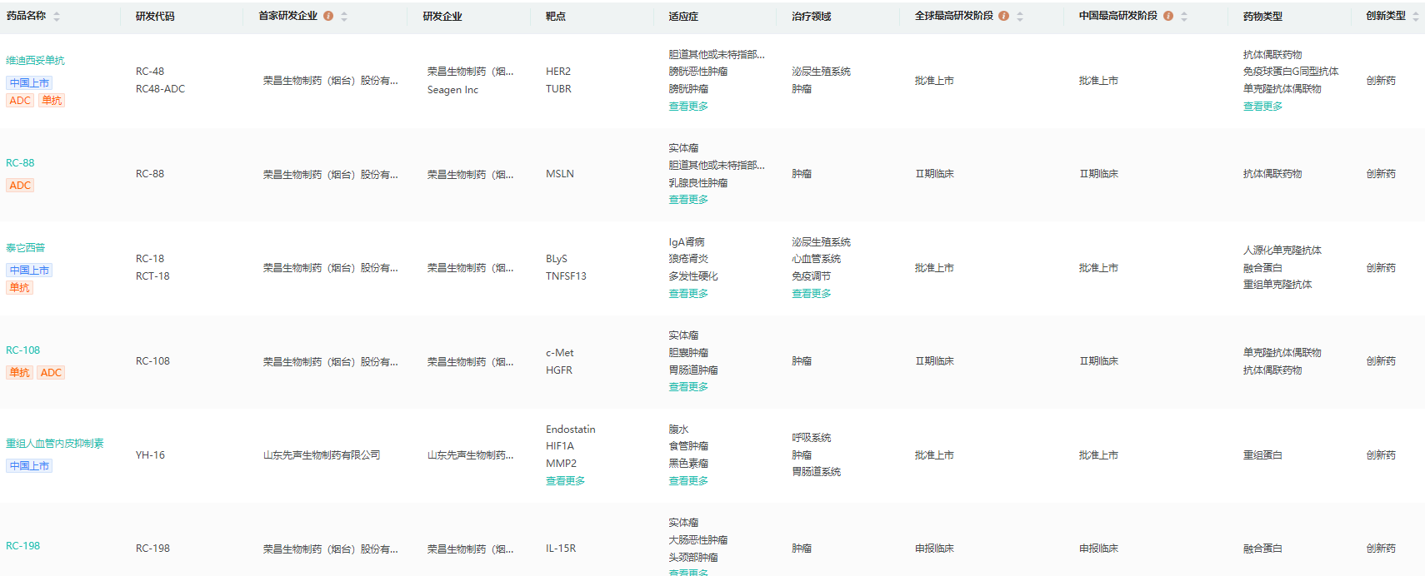The image size is (1425, 576).
Task: Click 免疫球蛋白G同型抗体 drug type text
Action: tap(1291, 72)
